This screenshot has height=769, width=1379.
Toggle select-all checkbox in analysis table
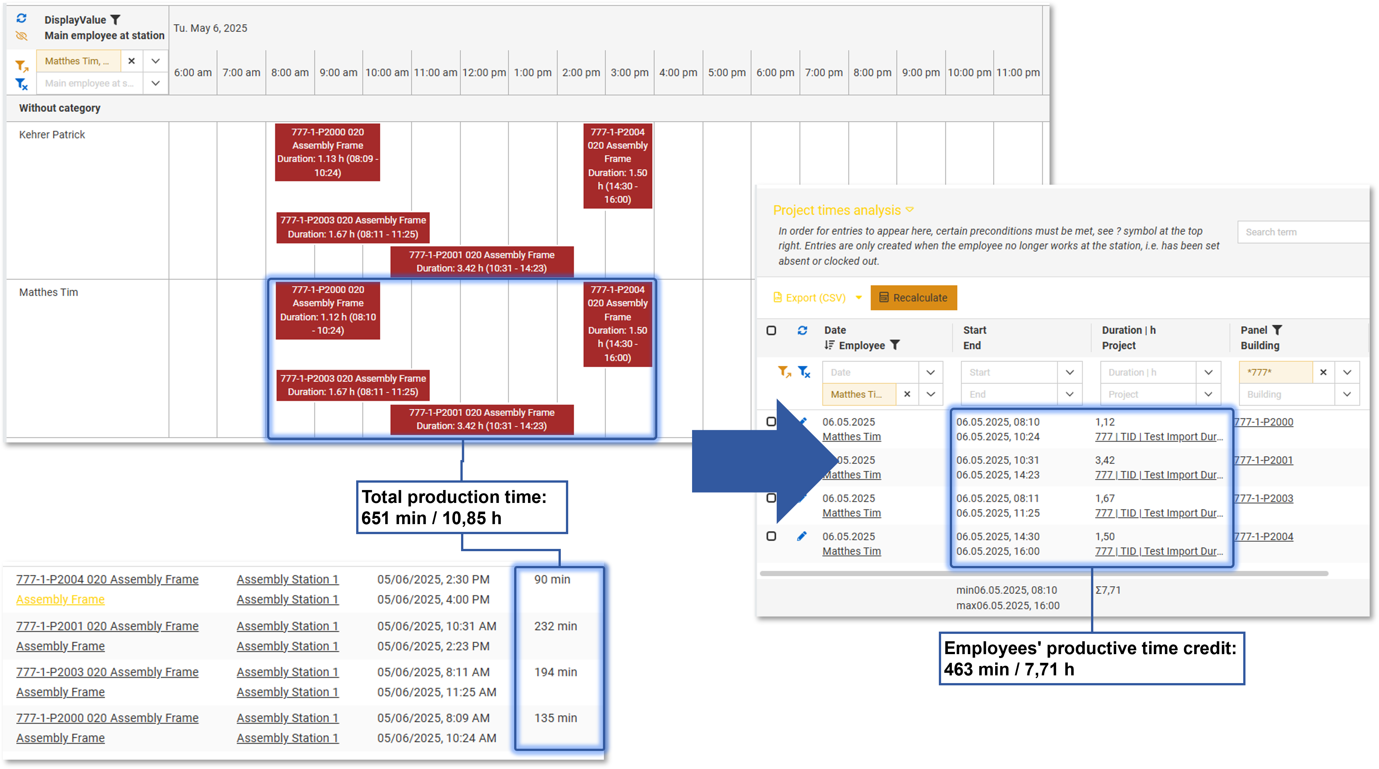click(772, 330)
